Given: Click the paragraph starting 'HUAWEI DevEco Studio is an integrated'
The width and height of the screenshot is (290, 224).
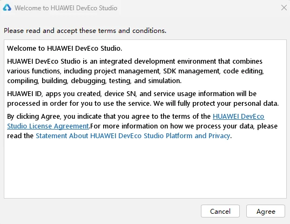Looking at the screenshot, I should point(136,71).
